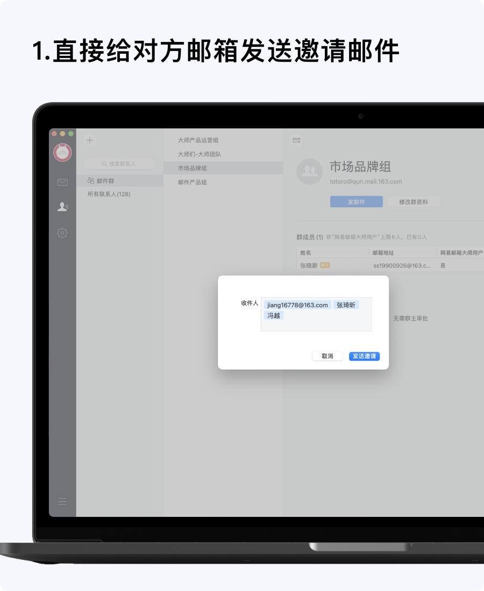
Task: Click the blue 发邮件 button
Action: click(356, 201)
